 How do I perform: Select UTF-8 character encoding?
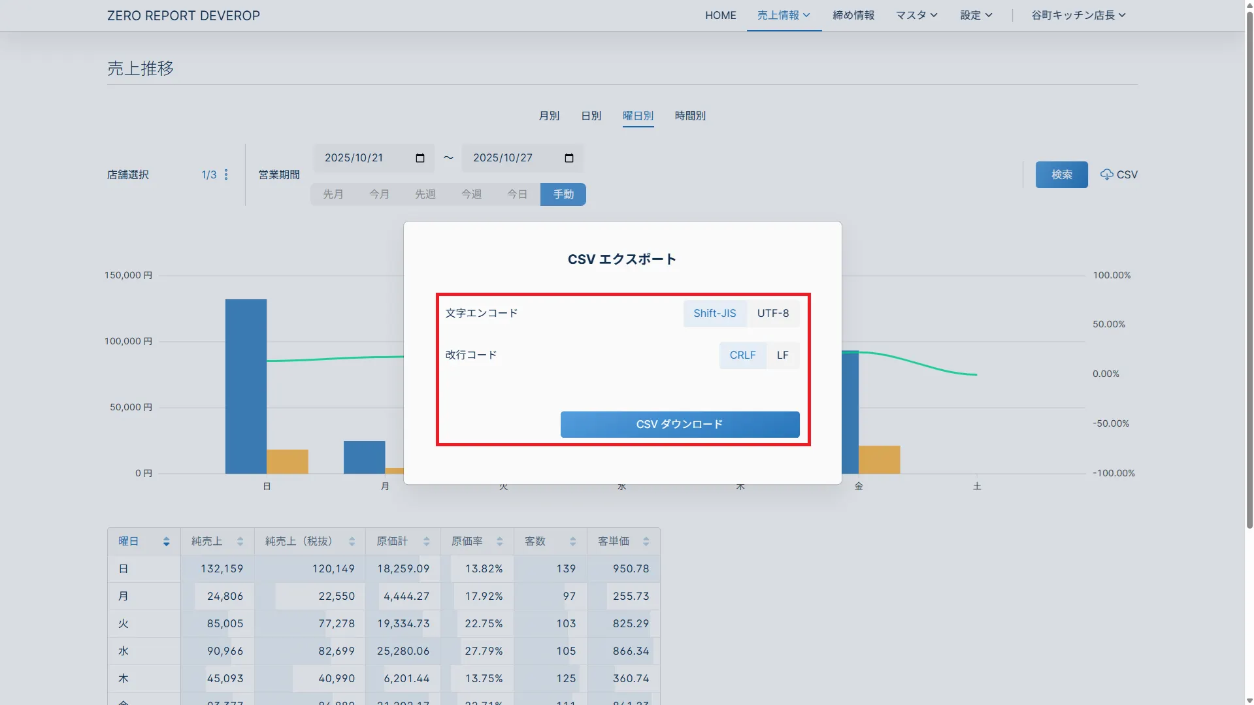pyautogui.click(x=772, y=314)
